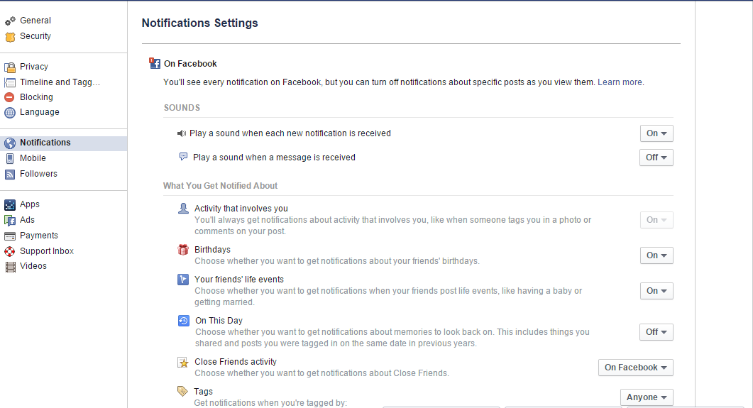The width and height of the screenshot is (753, 408).
Task: Open Timeline and Tagging settings
Action: click(60, 82)
